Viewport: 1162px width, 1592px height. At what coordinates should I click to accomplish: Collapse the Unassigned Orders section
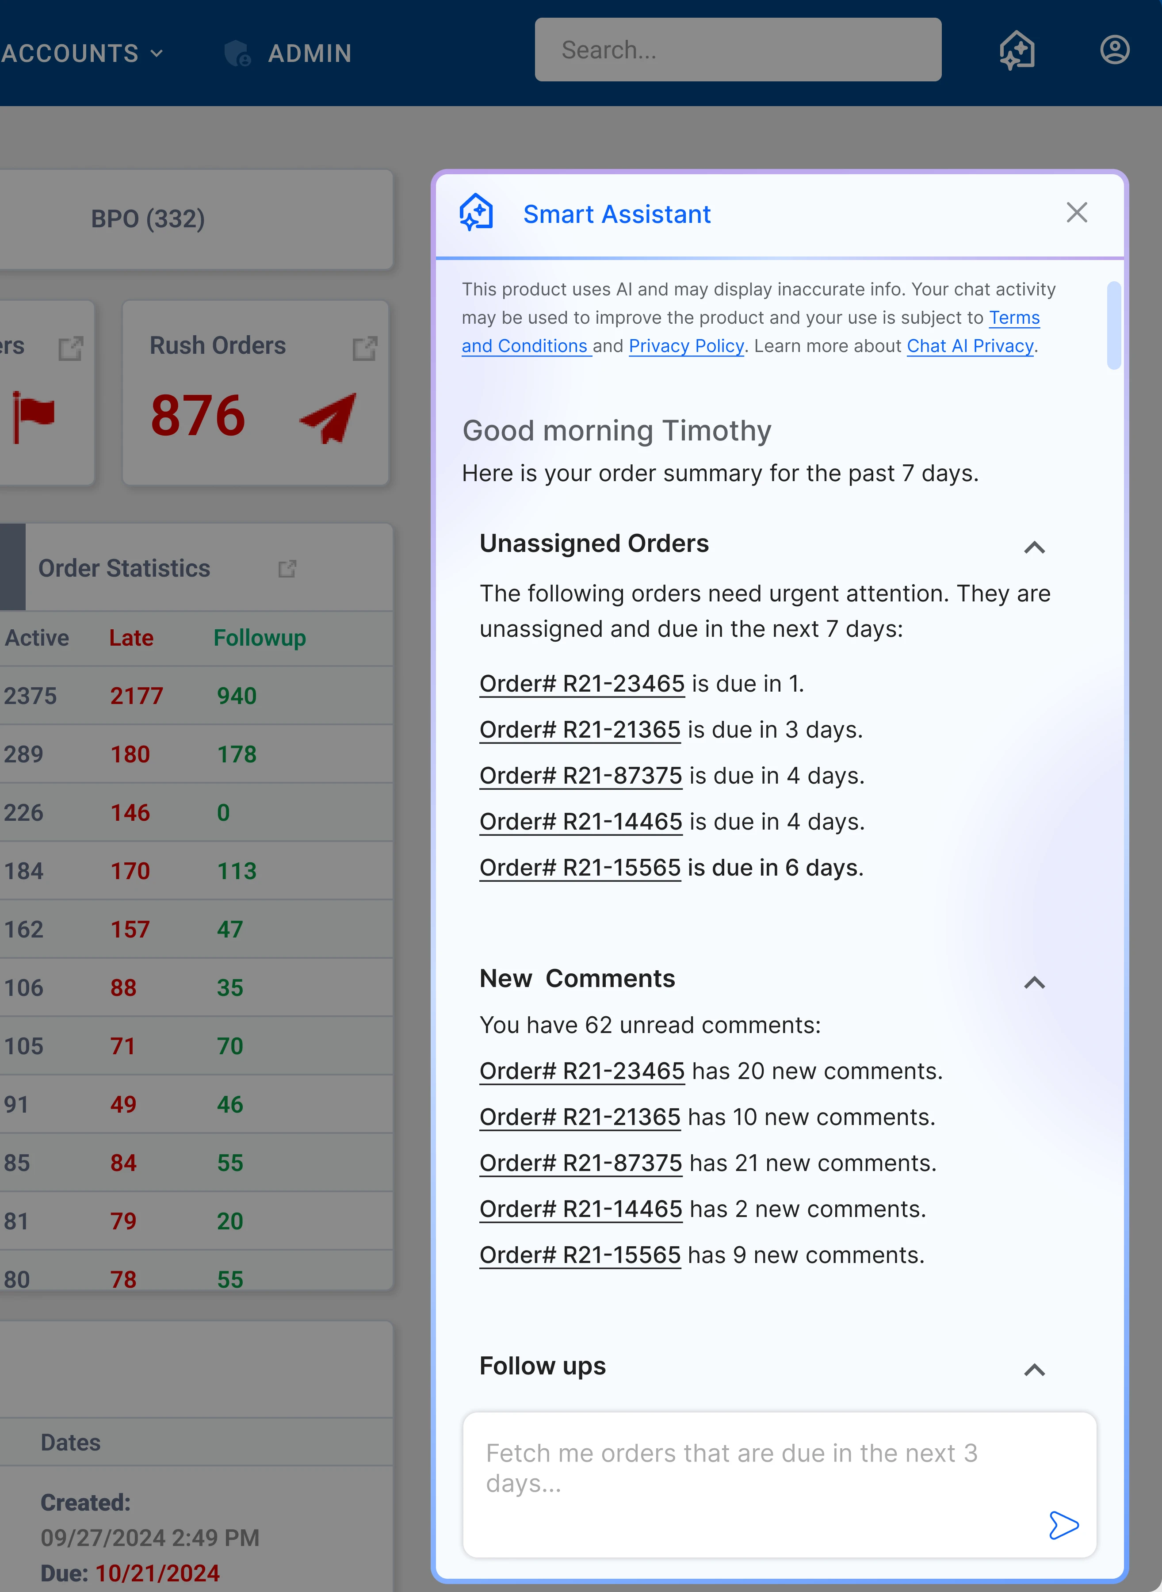pos(1034,547)
